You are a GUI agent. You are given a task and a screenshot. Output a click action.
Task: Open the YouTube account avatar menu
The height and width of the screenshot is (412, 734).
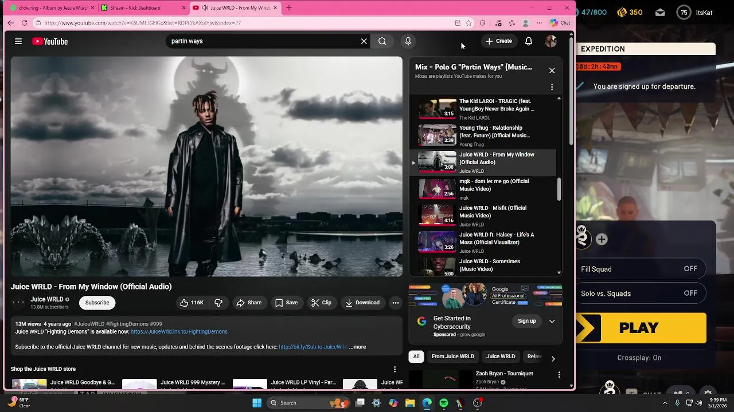point(551,41)
